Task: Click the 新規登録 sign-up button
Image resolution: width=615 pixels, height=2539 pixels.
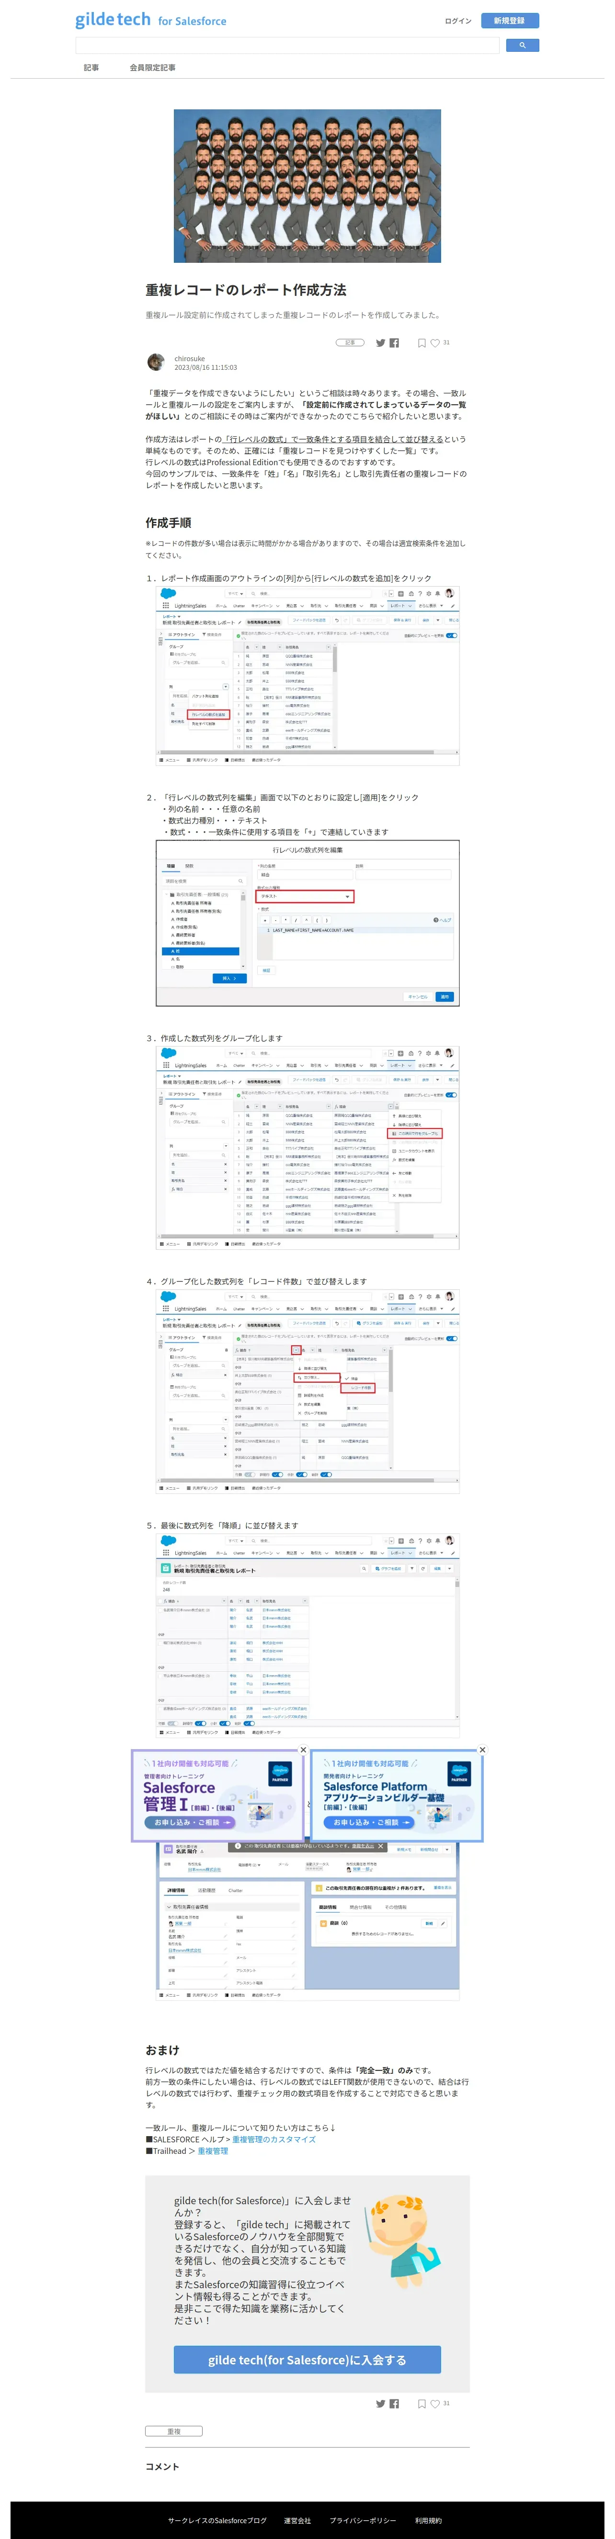Action: (510, 21)
